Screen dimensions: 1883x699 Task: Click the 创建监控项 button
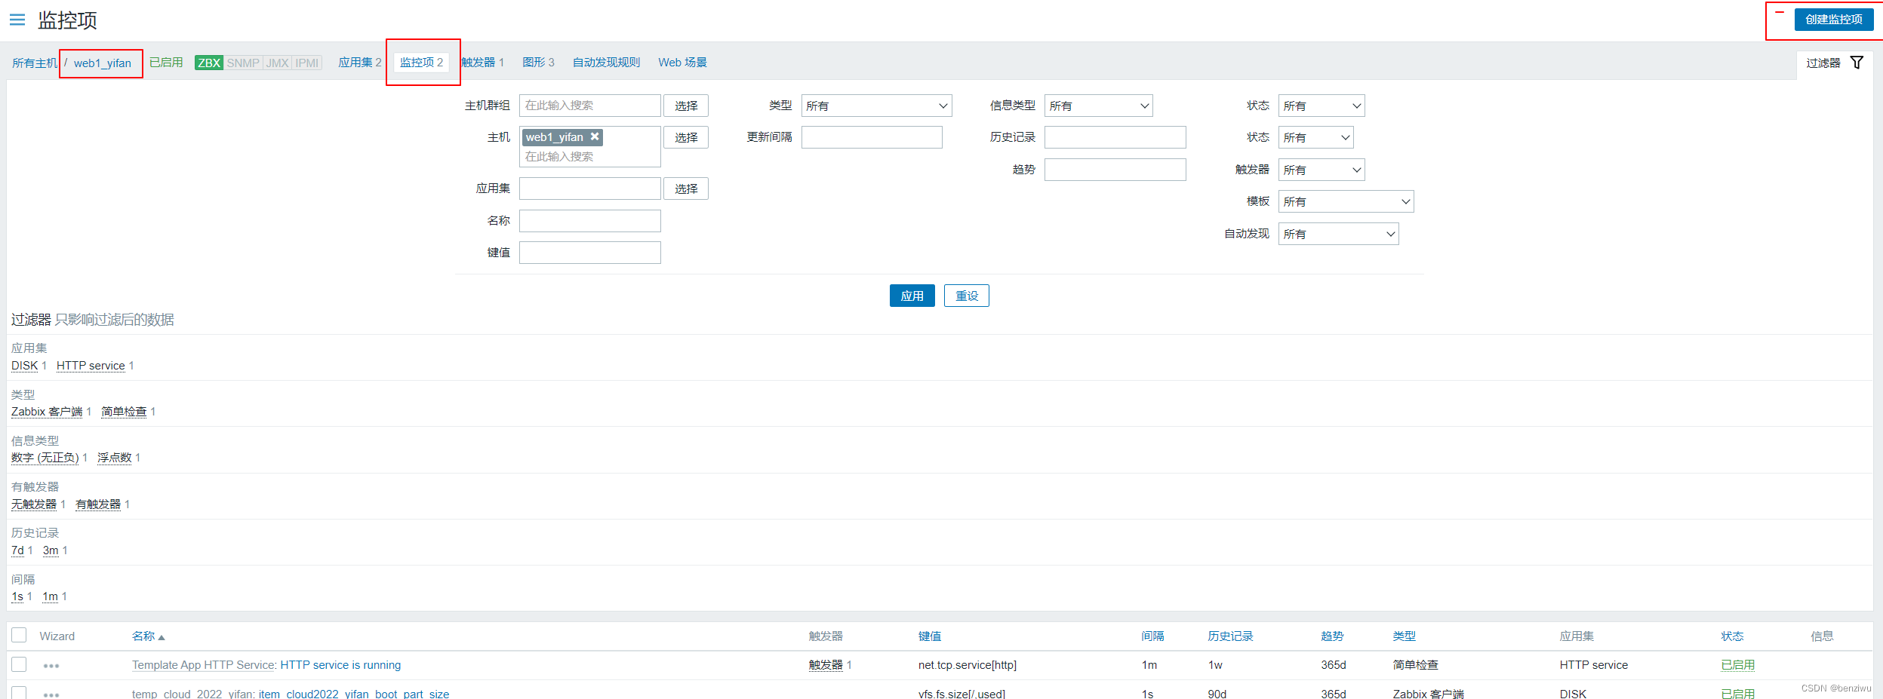[1834, 20]
